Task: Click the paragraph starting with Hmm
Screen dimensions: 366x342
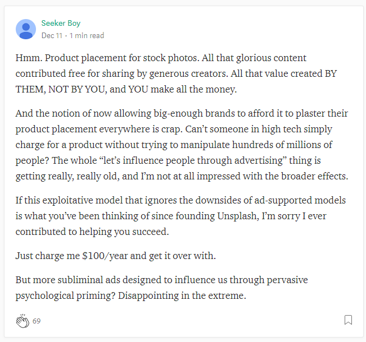Action: (169, 73)
